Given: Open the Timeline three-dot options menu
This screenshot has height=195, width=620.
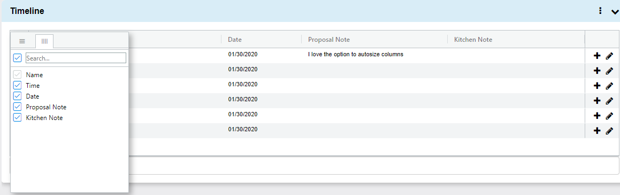Looking at the screenshot, I should [600, 11].
